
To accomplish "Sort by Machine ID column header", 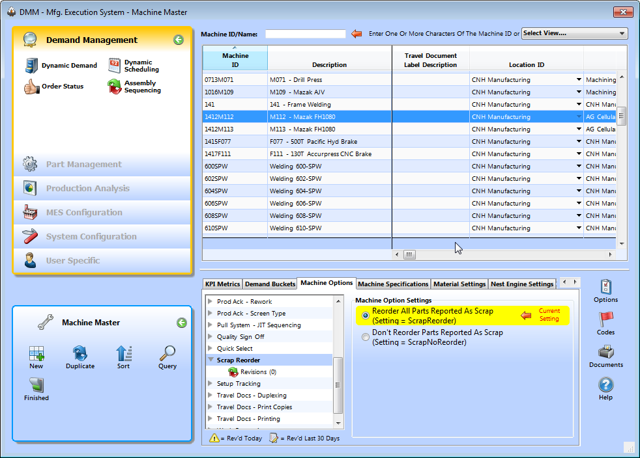I will 235,58.
